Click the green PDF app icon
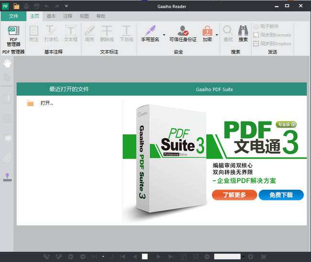The width and height of the screenshot is (311, 262). point(5,6)
